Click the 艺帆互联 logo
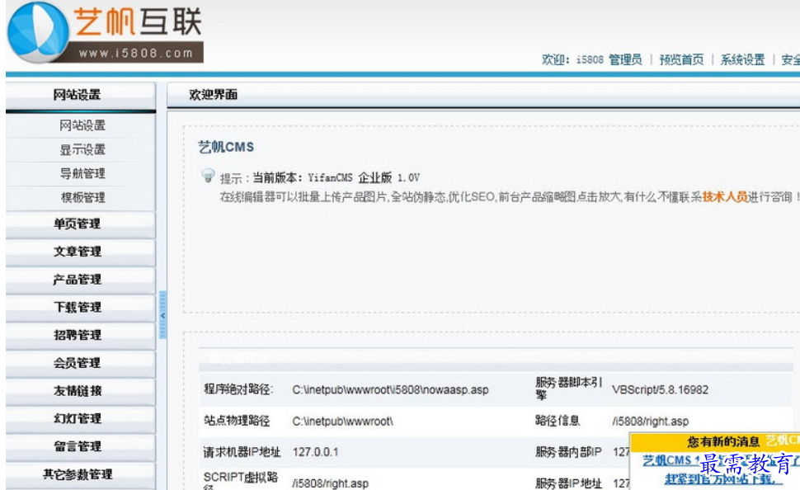 (104, 33)
